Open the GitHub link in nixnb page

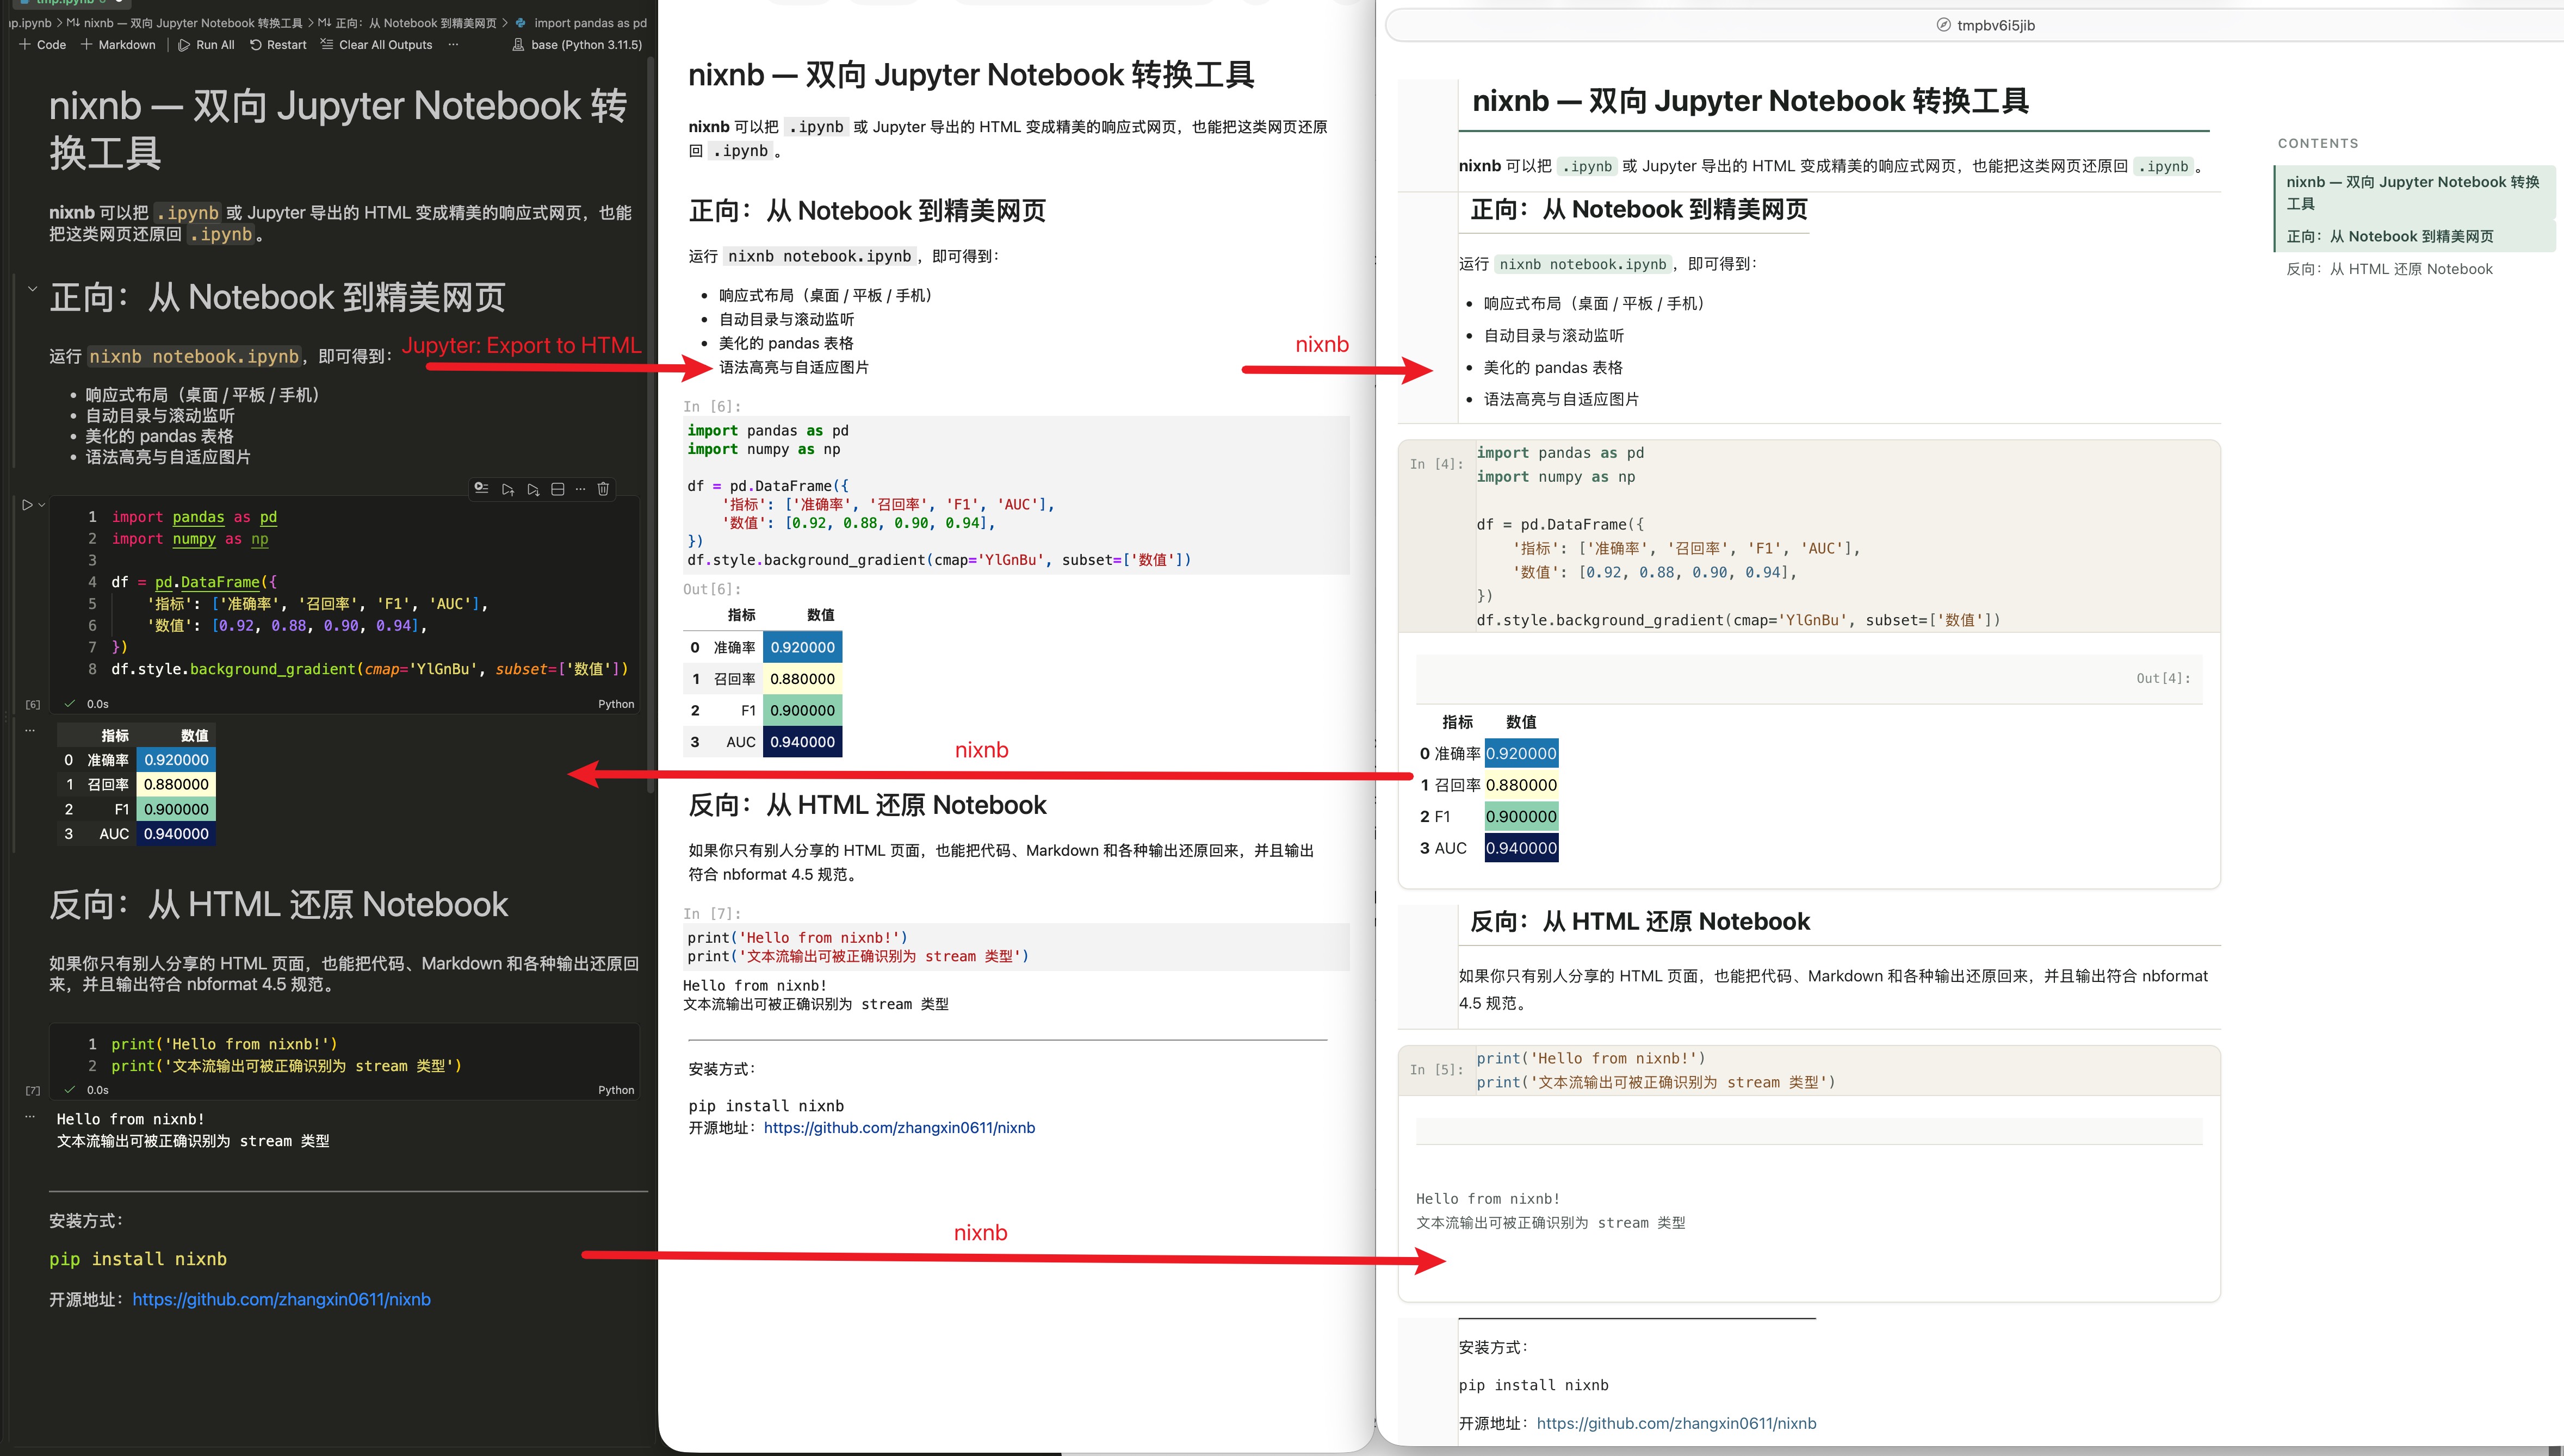coord(1676,1423)
